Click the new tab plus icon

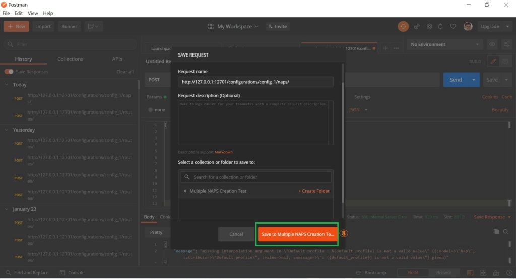(385, 48)
